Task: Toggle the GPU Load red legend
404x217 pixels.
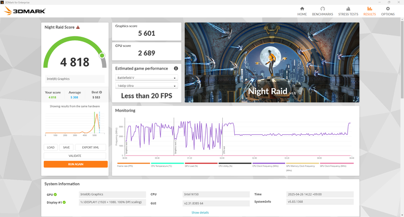Action: [201, 165]
